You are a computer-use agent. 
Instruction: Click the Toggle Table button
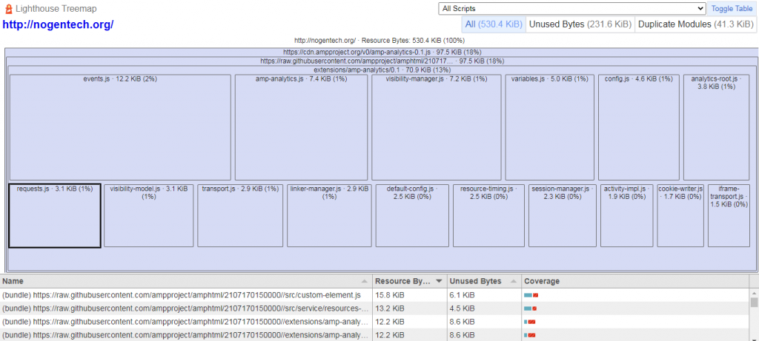pos(732,9)
